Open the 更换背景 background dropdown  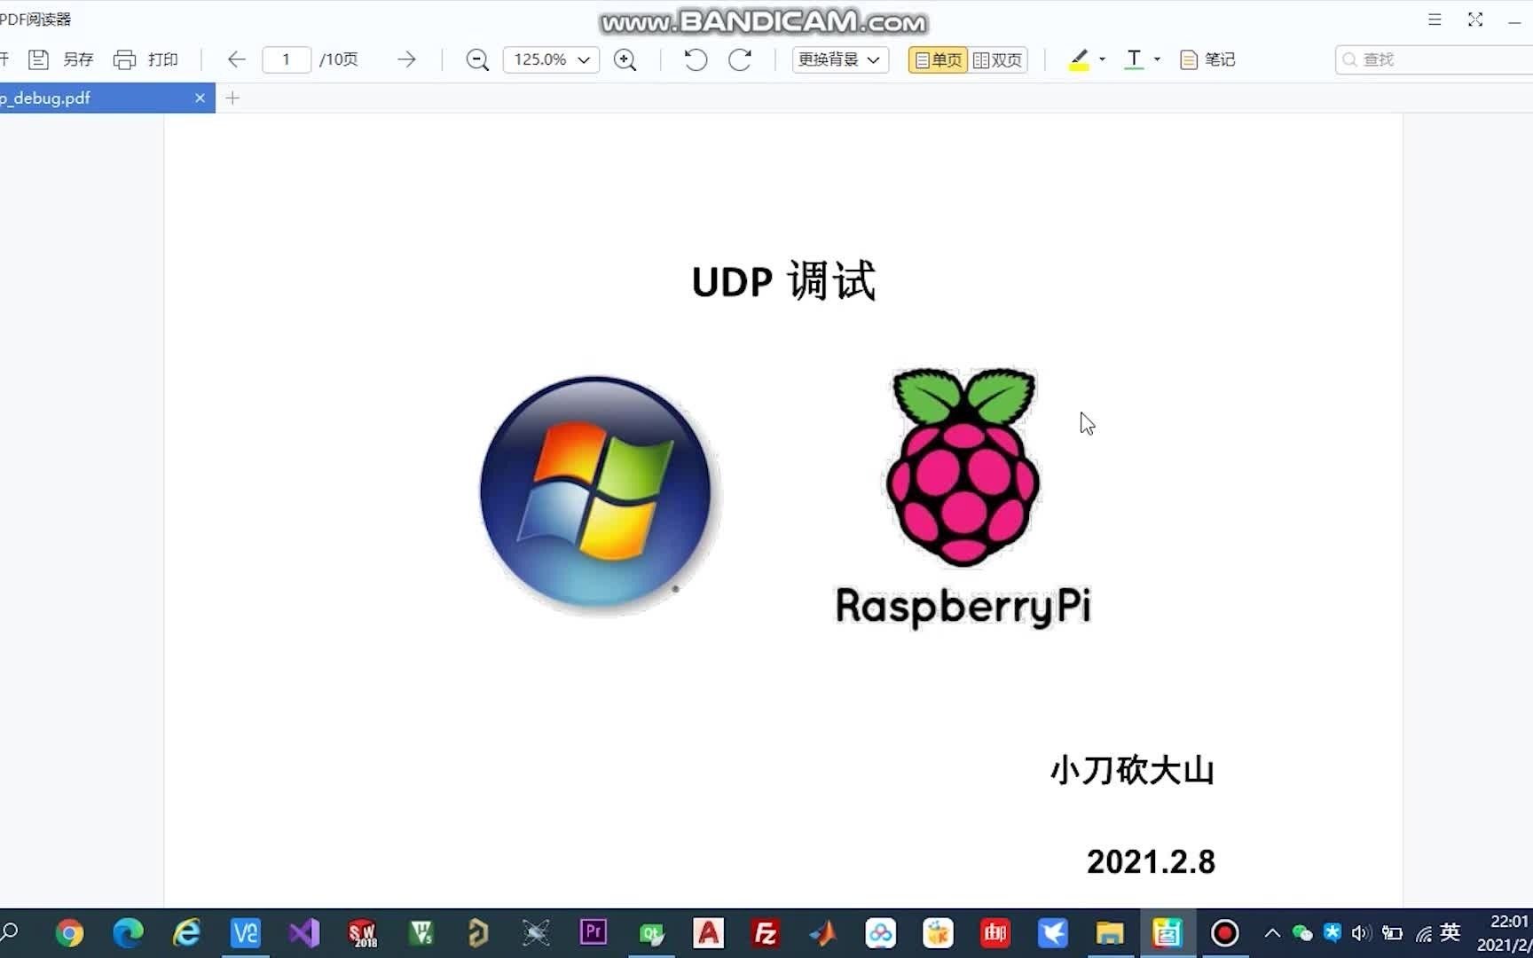(839, 59)
